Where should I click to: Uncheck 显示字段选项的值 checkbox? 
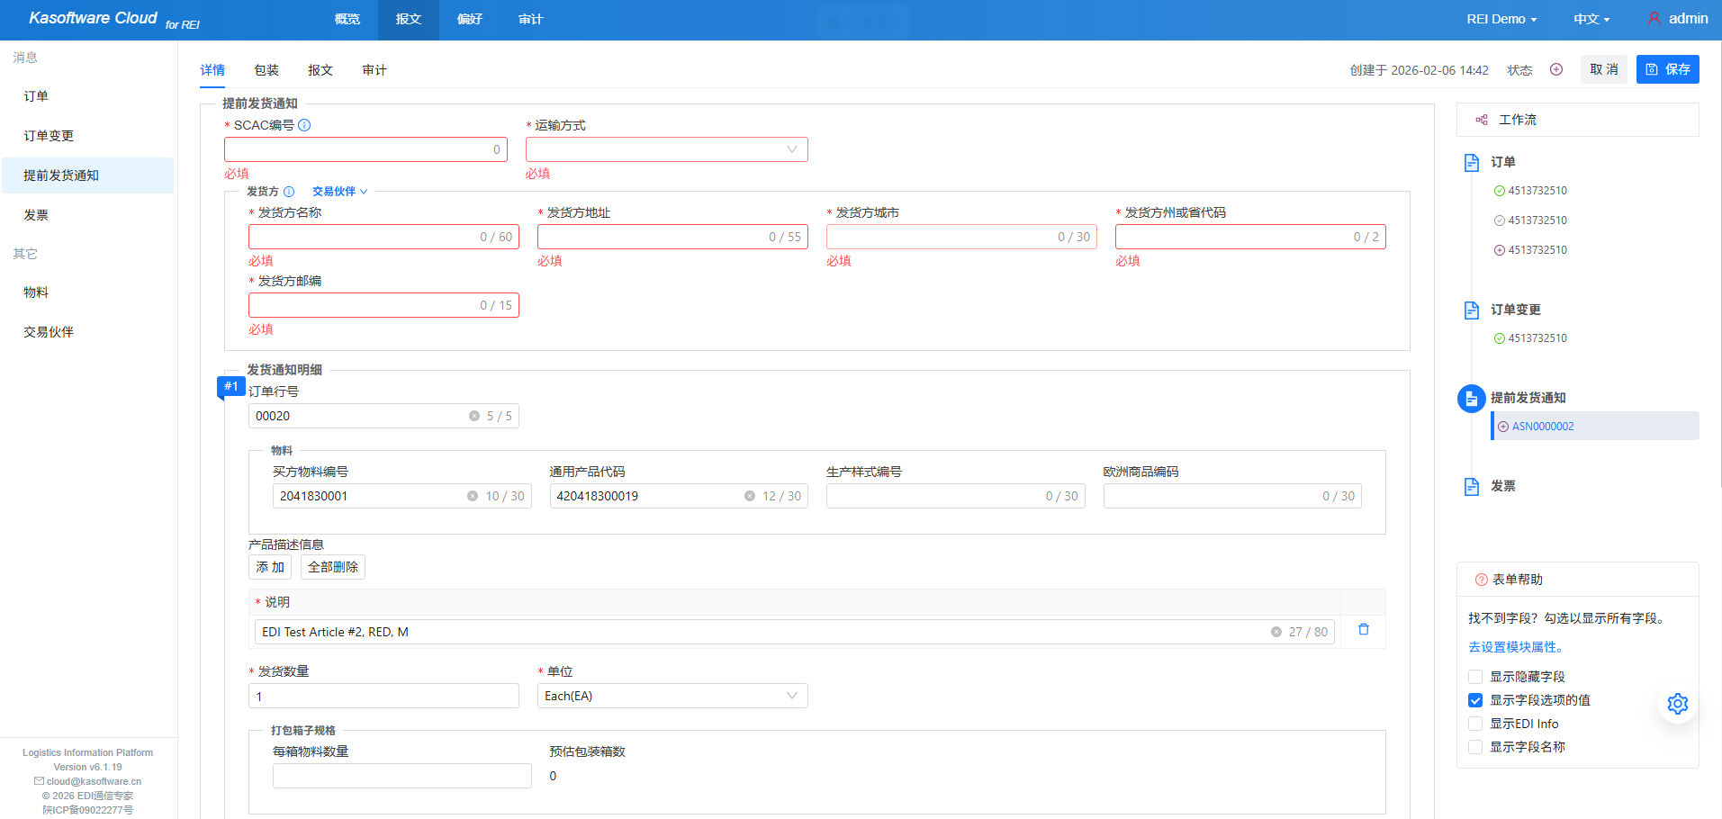(1475, 700)
